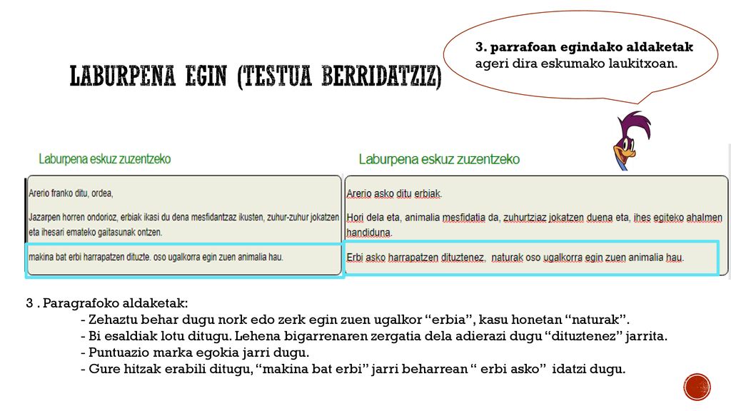Click the slide title 'Laburpena egin (testua berridatziz)'
The image size is (731, 411).
point(255,77)
